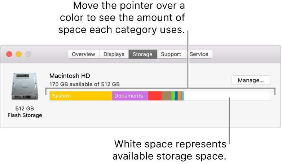Minimize the window with yellow button
The height and width of the screenshot is (164, 282).
[x=18, y=54]
